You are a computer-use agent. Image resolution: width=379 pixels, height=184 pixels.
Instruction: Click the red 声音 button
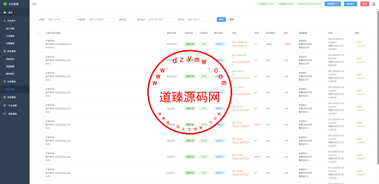[x=365, y=4]
